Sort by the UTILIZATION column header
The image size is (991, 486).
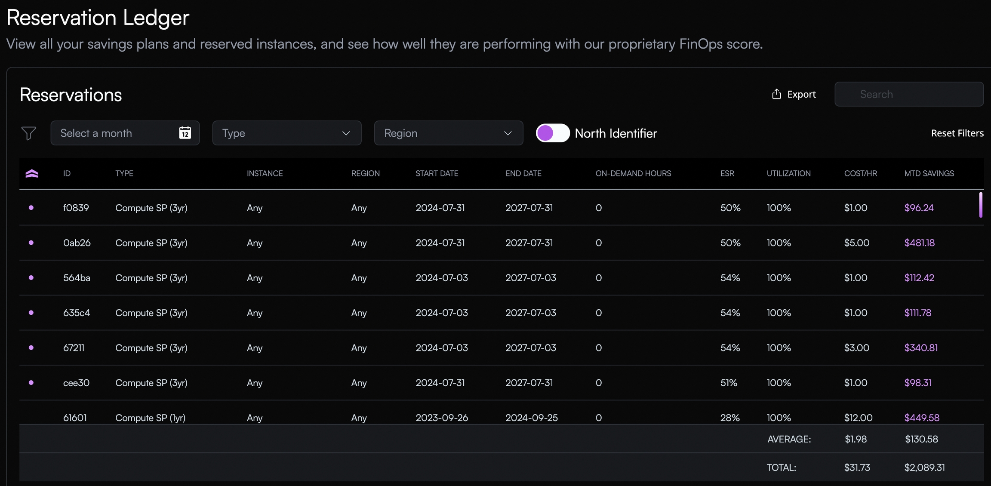(x=788, y=173)
